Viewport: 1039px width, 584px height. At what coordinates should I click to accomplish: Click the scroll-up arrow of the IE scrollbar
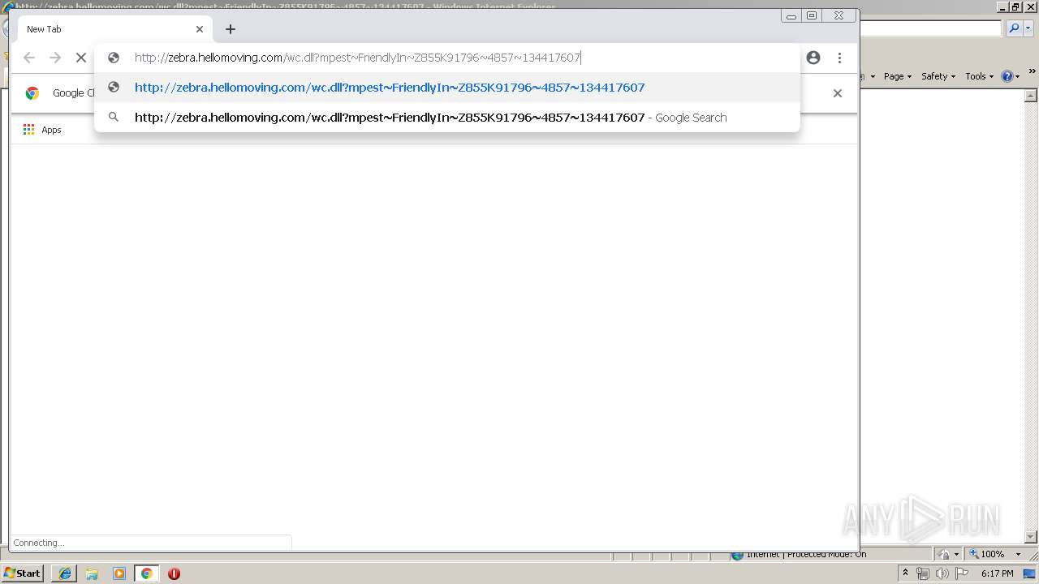pyautogui.click(x=1032, y=94)
